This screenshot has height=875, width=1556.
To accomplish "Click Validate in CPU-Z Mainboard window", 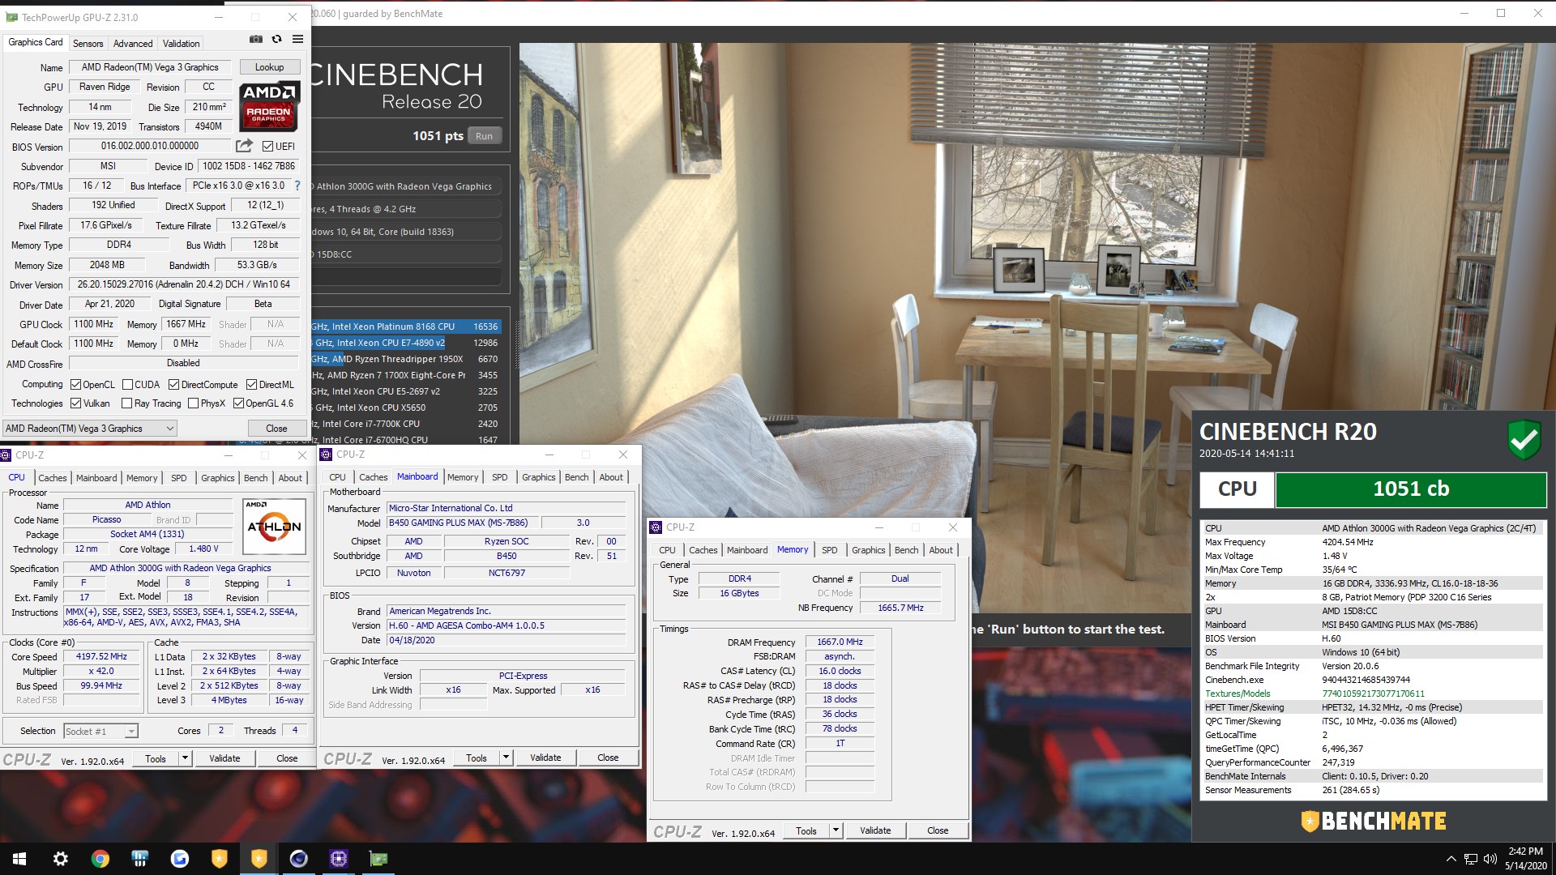I will 545,758.
